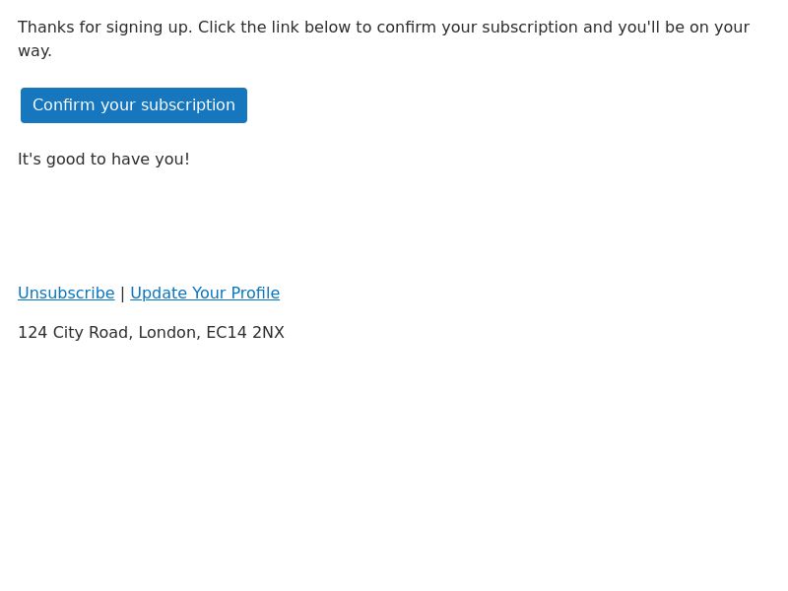Click 'Thanks' at the start of the message
This screenshot has width=788, height=591.
pos(45,28)
